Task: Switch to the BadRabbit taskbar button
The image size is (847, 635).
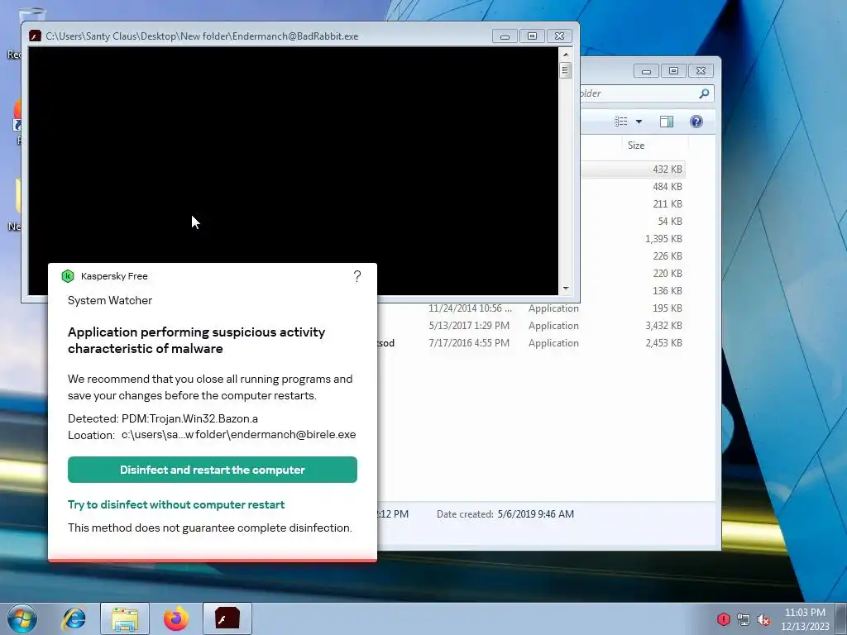Action: pos(227,618)
